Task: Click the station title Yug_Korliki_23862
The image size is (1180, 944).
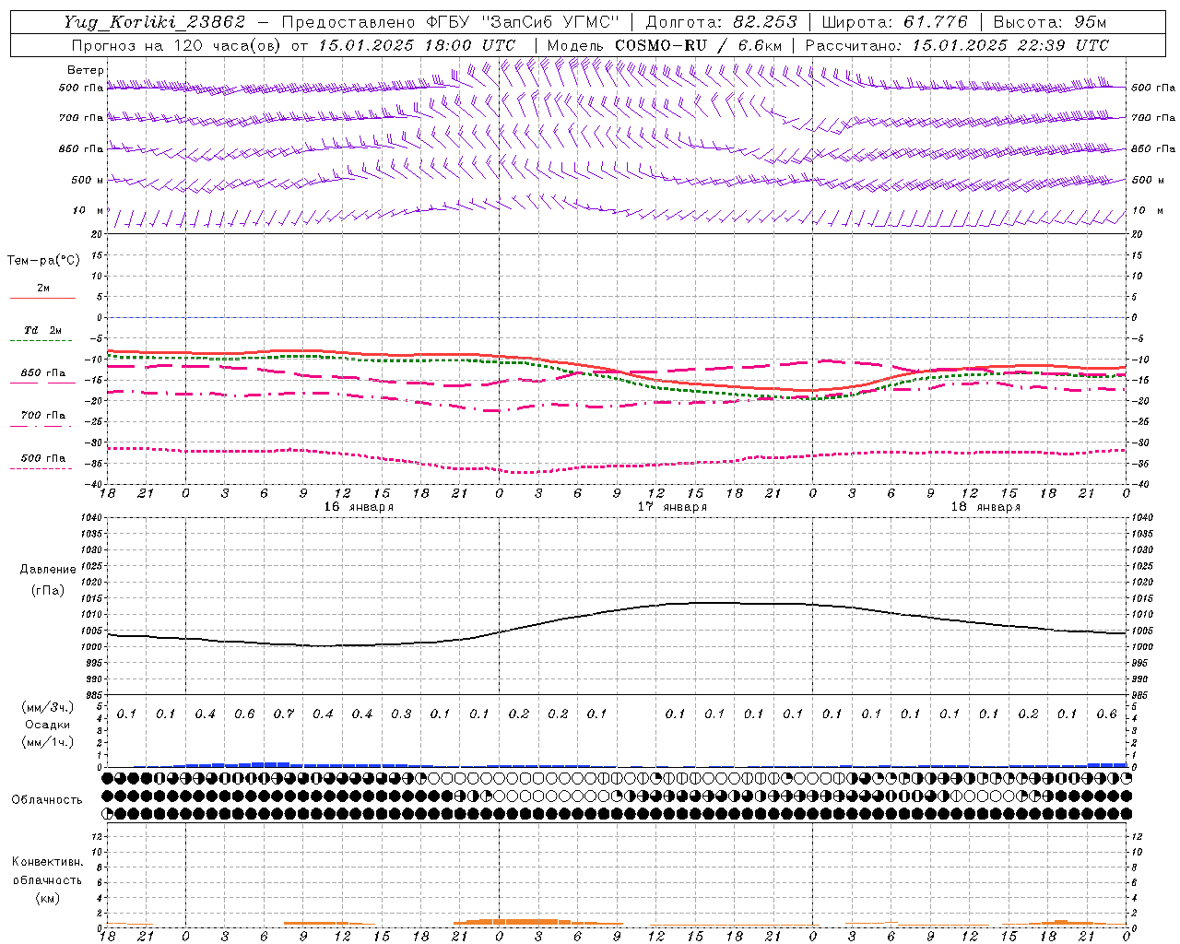Action: (x=154, y=22)
